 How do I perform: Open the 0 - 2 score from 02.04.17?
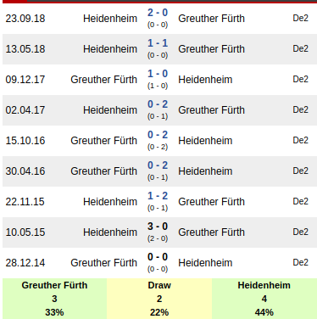(158, 104)
